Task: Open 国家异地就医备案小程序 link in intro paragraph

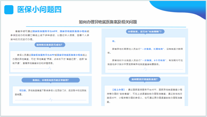Action: (73, 31)
